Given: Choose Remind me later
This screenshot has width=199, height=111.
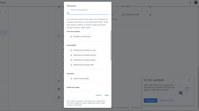Looking at the screenshot, I should click(167, 100).
